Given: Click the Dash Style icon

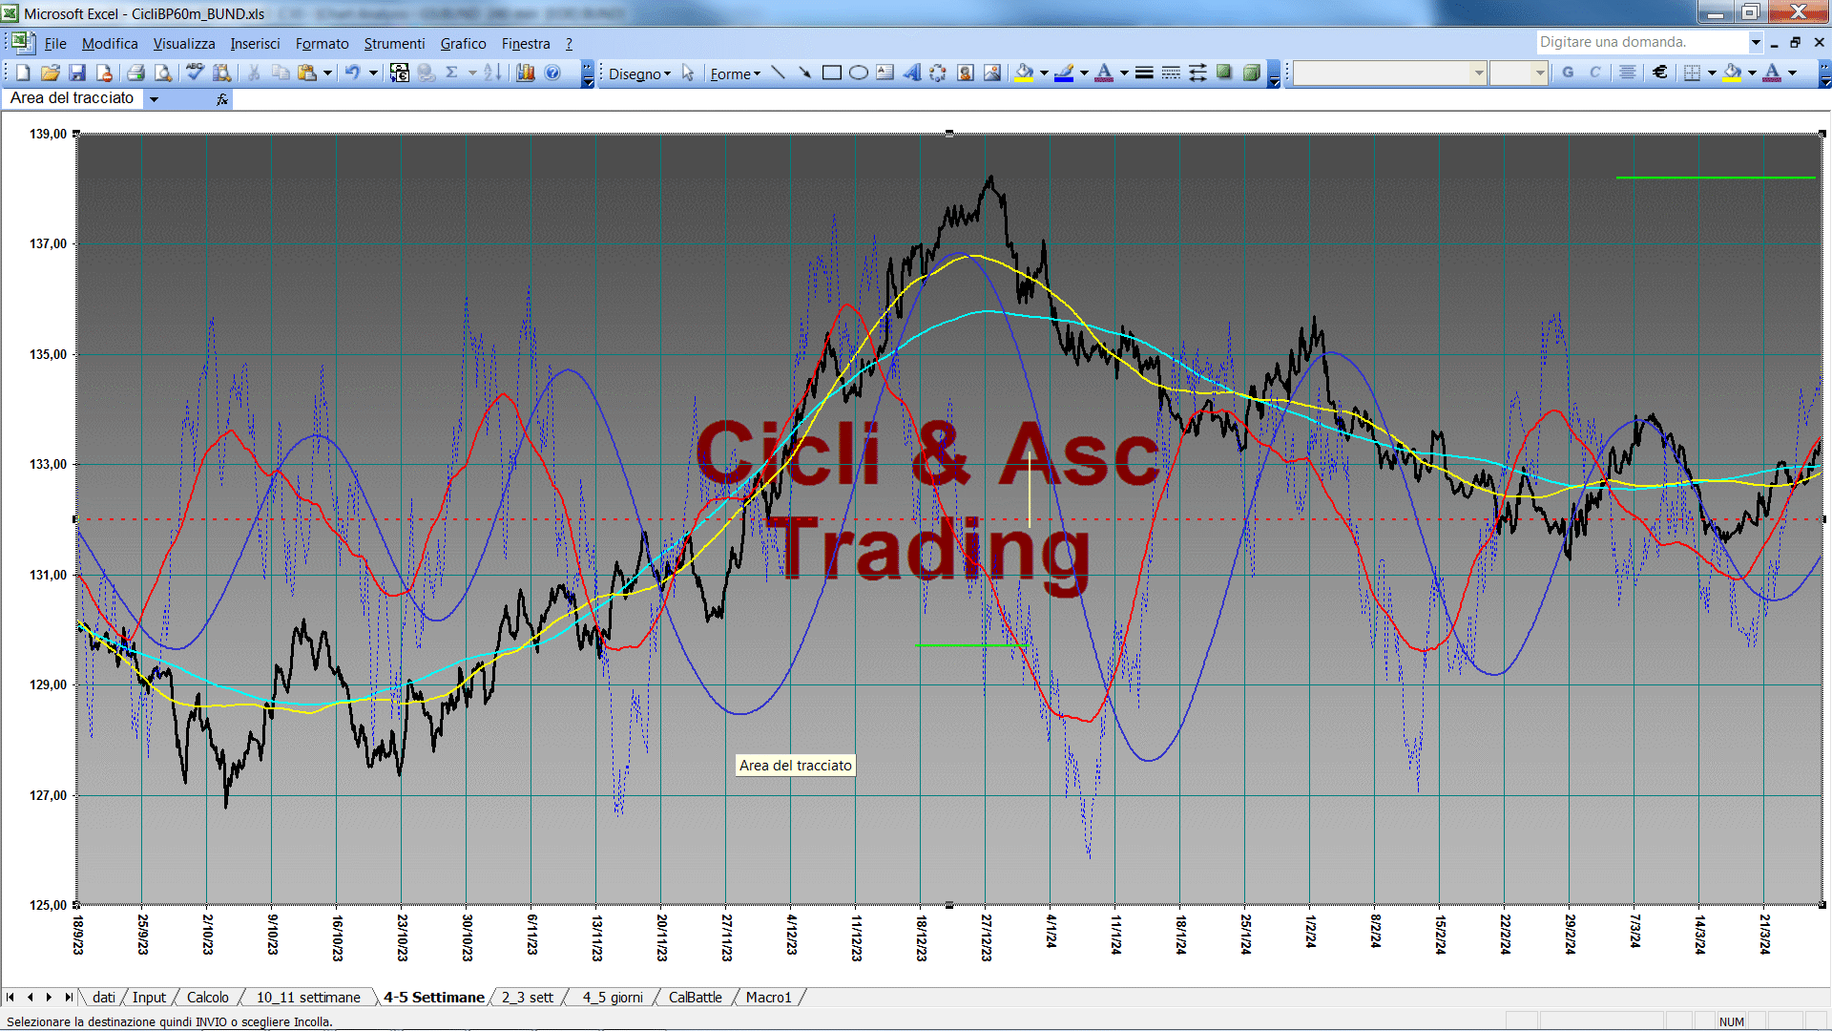Looking at the screenshot, I should click(1171, 74).
